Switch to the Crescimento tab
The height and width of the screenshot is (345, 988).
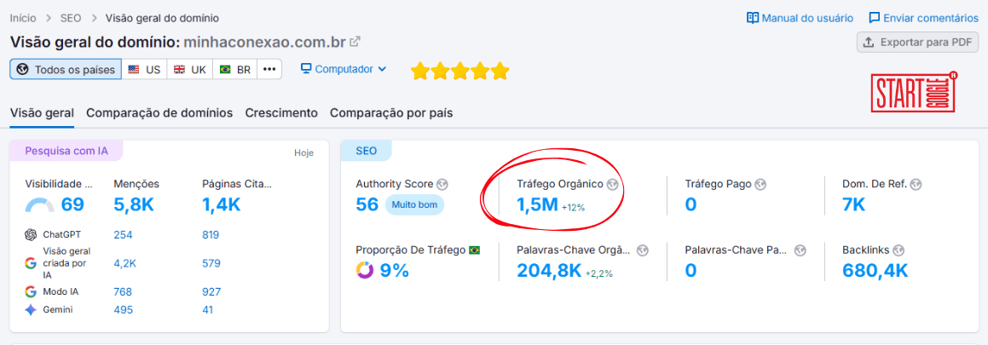tap(281, 112)
